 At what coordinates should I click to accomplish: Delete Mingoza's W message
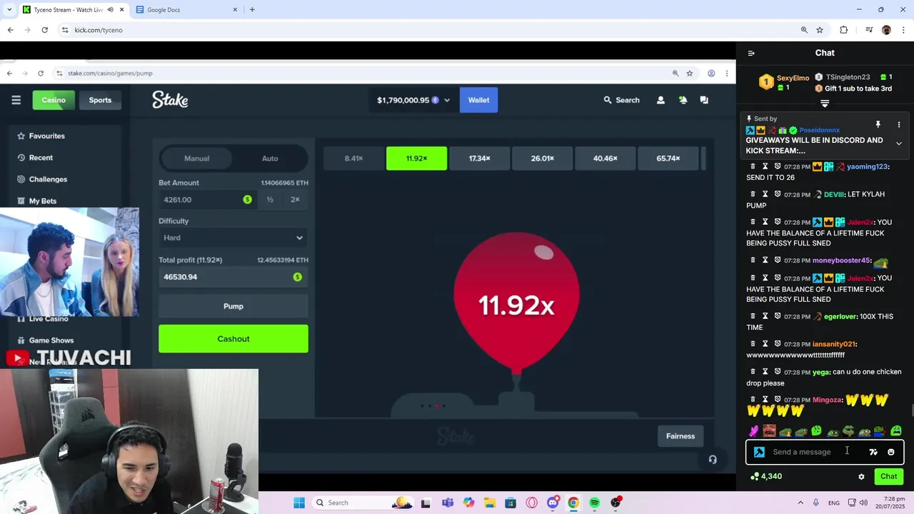tap(753, 400)
